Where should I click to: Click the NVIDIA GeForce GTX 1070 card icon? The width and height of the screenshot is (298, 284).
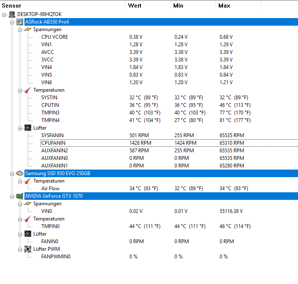pyautogui.click(x=20, y=196)
